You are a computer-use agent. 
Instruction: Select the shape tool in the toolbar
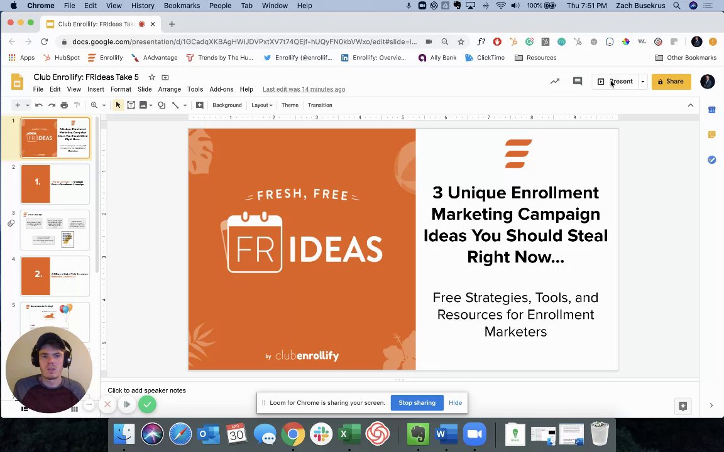click(162, 105)
